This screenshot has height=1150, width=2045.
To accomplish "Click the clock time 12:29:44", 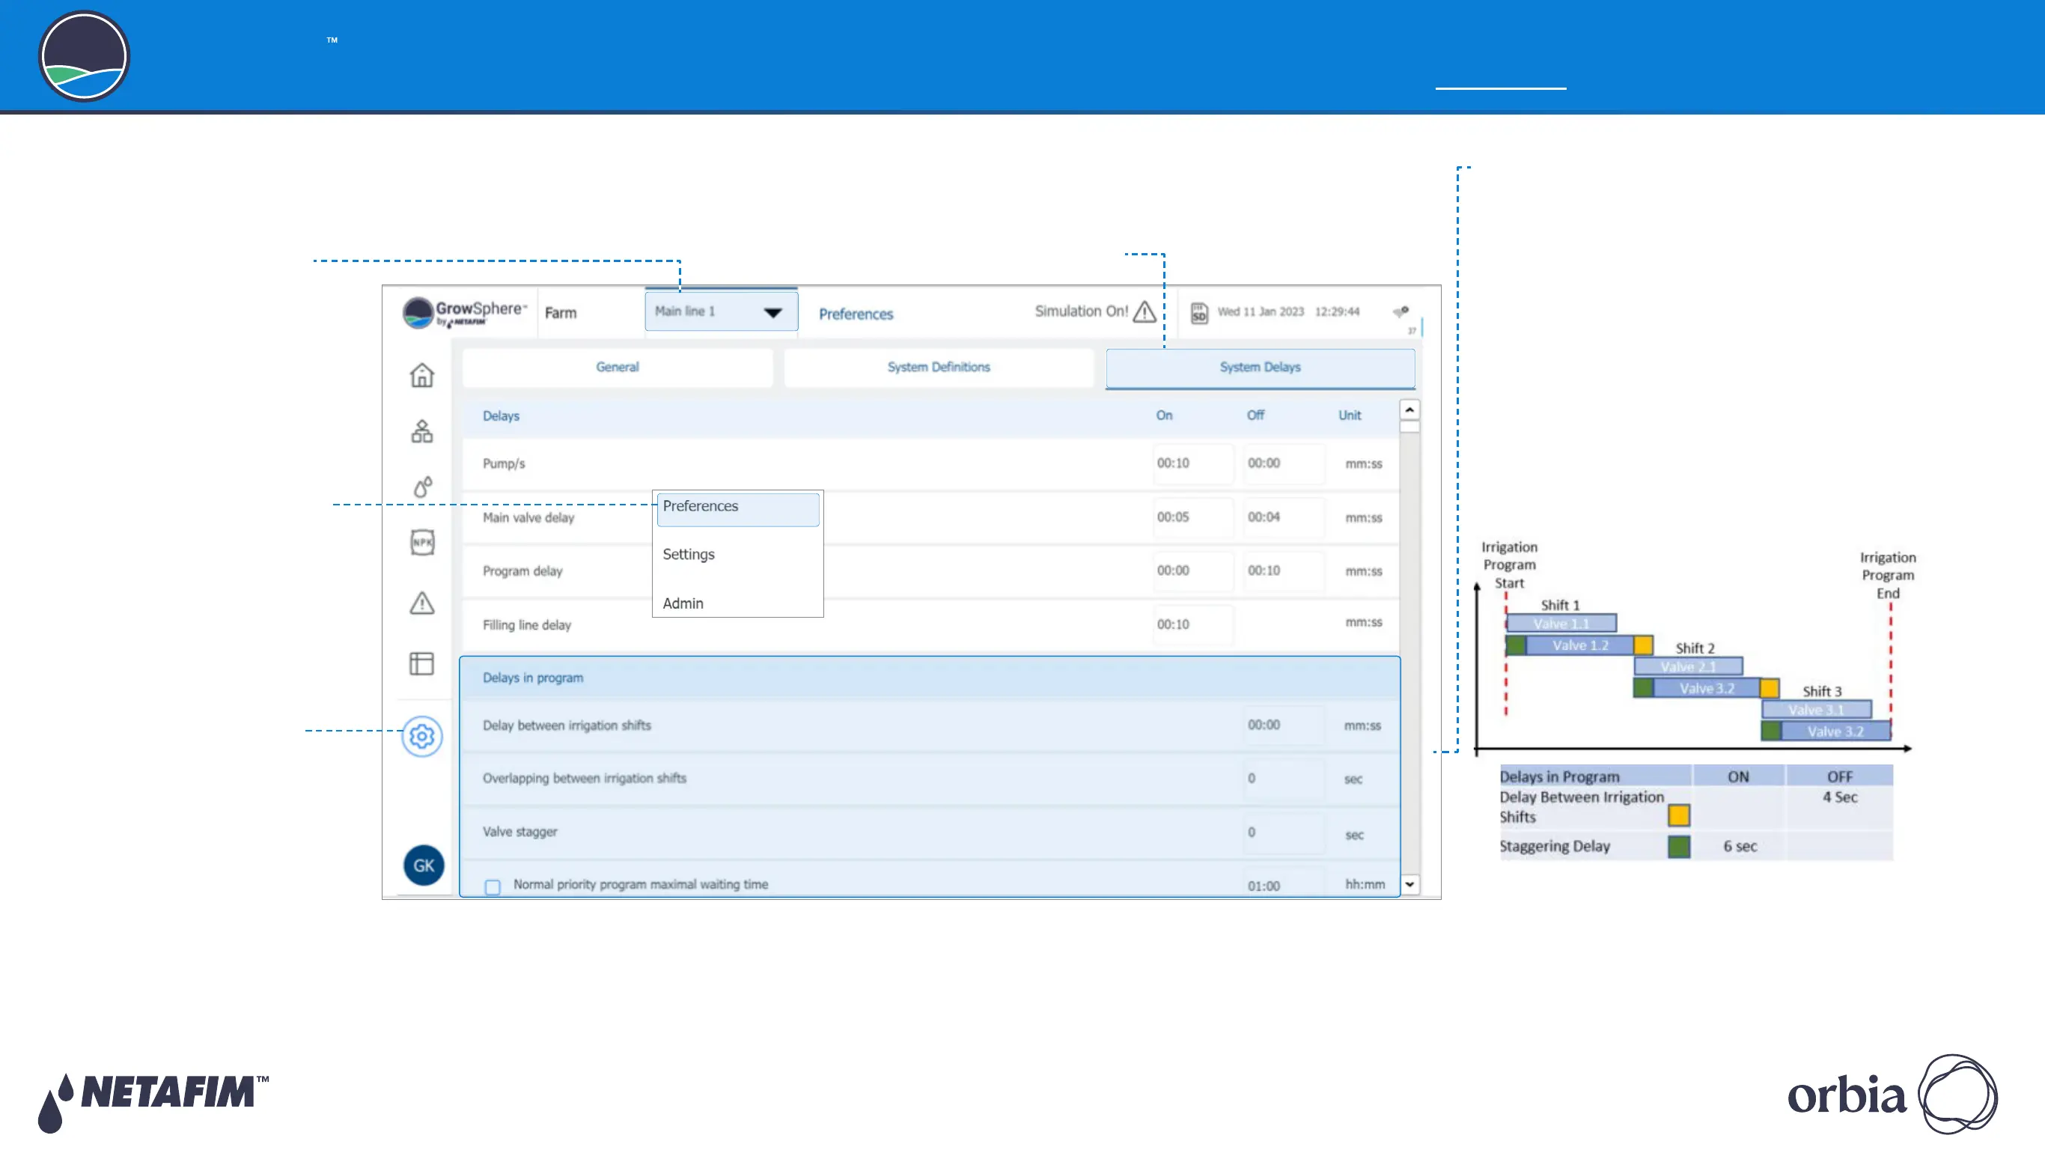I will click(1337, 311).
